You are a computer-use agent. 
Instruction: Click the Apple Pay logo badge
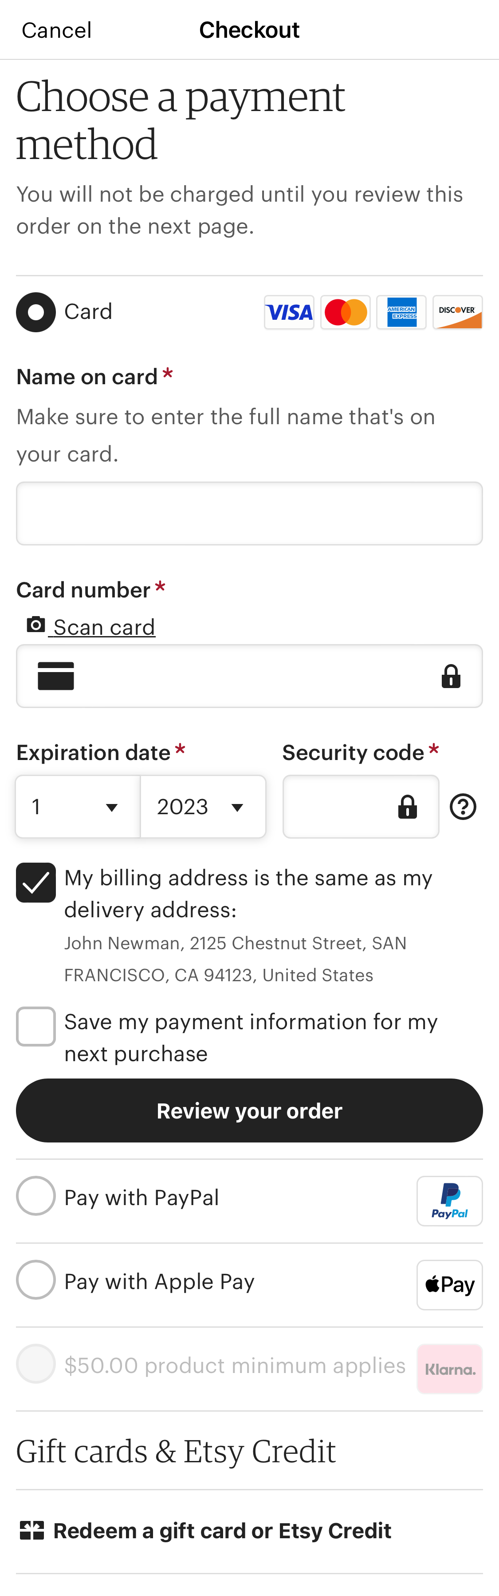(x=449, y=1285)
